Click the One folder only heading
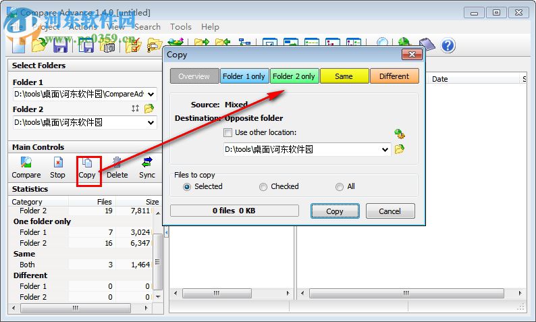The width and height of the screenshot is (536, 322). point(42,221)
